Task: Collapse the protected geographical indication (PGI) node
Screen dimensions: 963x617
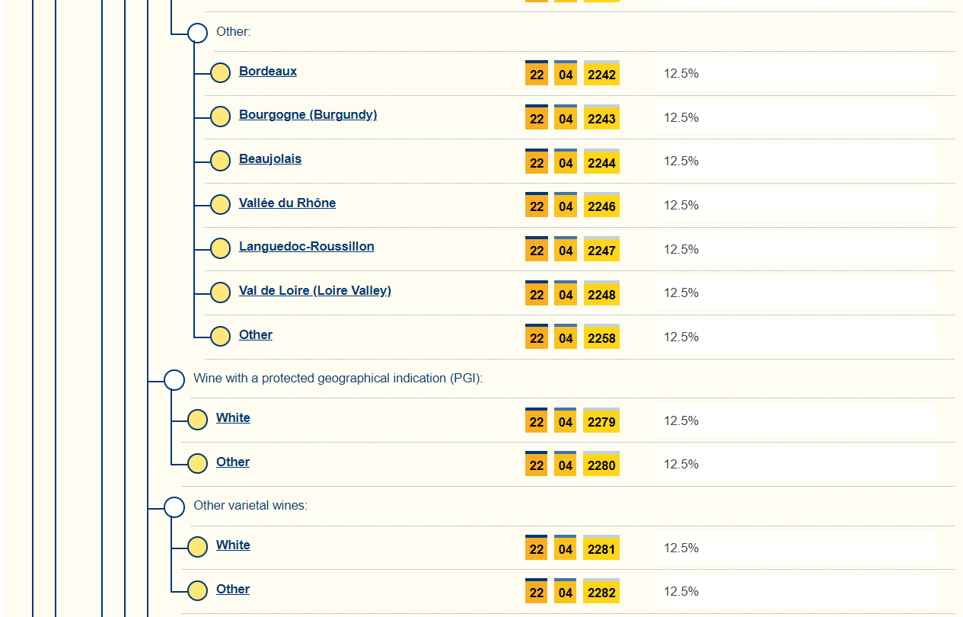Action: pos(174,380)
